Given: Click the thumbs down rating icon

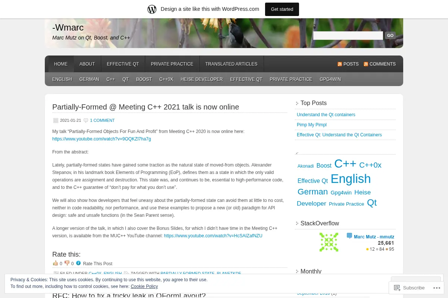Looking at the screenshot, I should click(67, 263).
